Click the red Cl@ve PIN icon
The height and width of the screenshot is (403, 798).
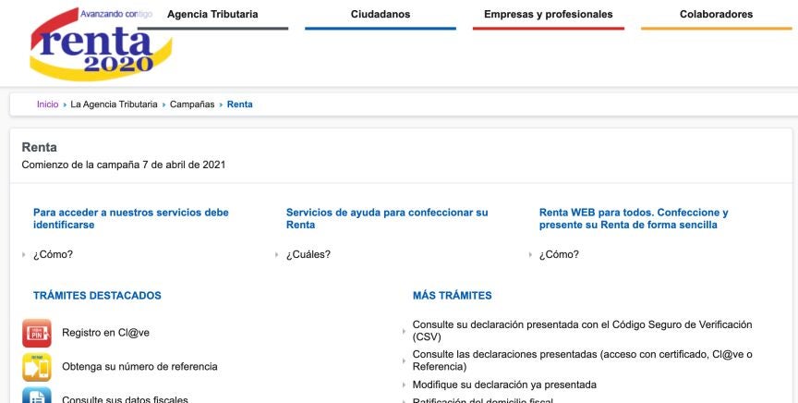37,333
